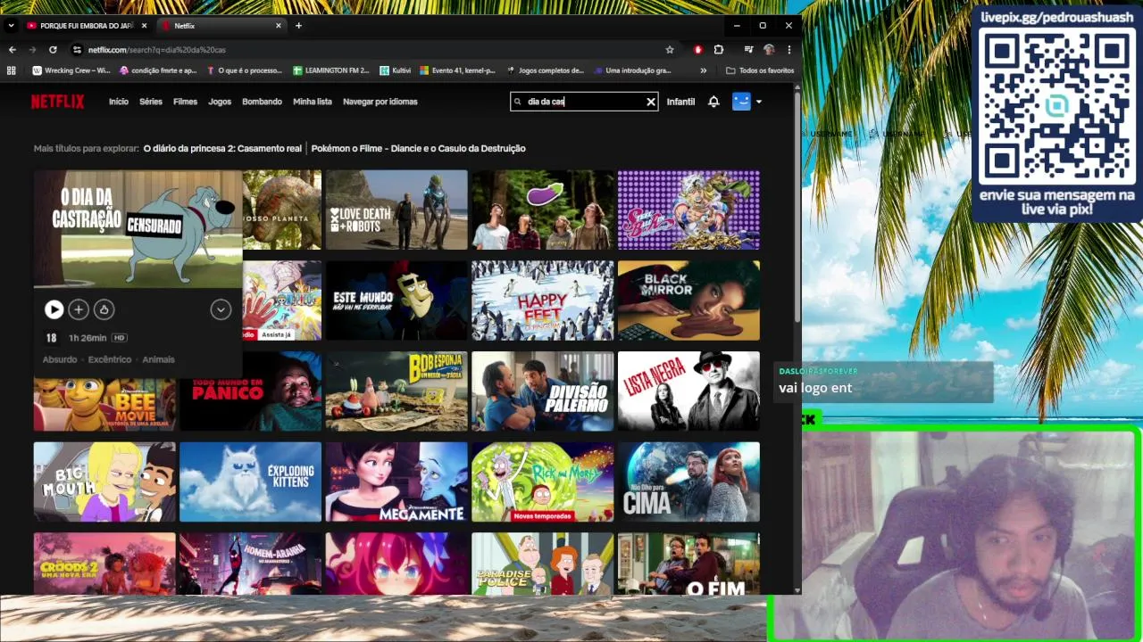Click the media control icon in toolbar
Viewport: 1143px width, 642px height.
click(x=749, y=50)
